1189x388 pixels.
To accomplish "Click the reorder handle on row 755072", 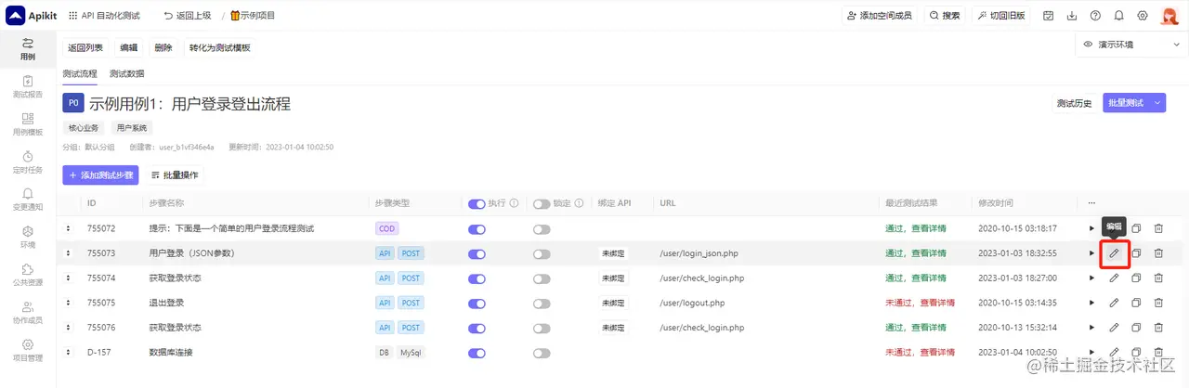I will pos(68,228).
